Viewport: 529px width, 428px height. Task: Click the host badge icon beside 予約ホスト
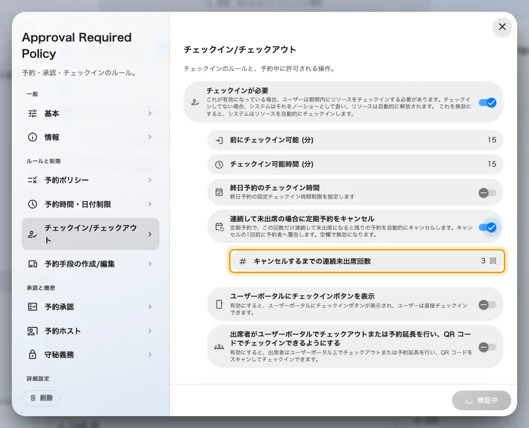click(x=33, y=331)
